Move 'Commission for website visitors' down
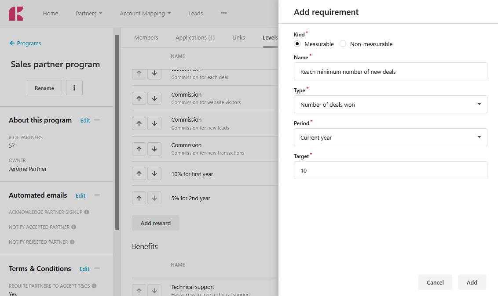Image resolution: width=498 pixels, height=296 pixels. (154, 98)
